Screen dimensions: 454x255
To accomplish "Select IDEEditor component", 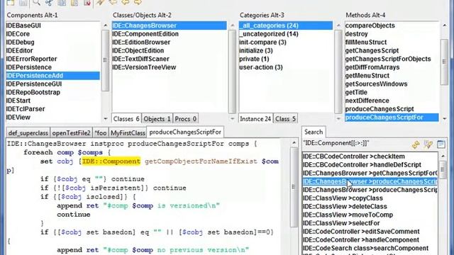I will pyautogui.click(x=53, y=50).
